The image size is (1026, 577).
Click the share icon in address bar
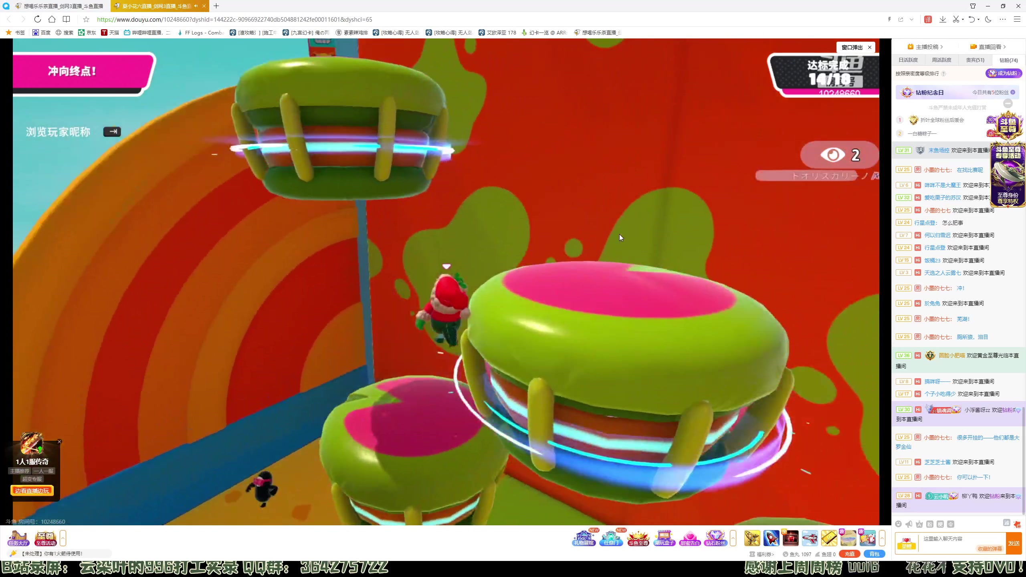pyautogui.click(x=901, y=19)
